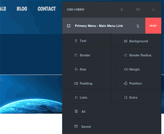This screenshot has height=134, width=164.
Task: Open the Text properties section
Action: point(87,41)
